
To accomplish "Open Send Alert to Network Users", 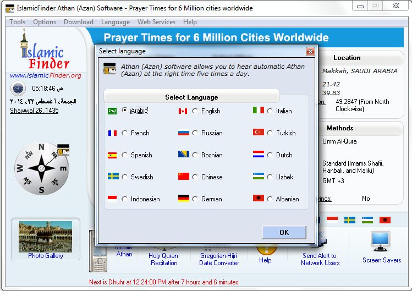I will pyautogui.click(x=320, y=259).
